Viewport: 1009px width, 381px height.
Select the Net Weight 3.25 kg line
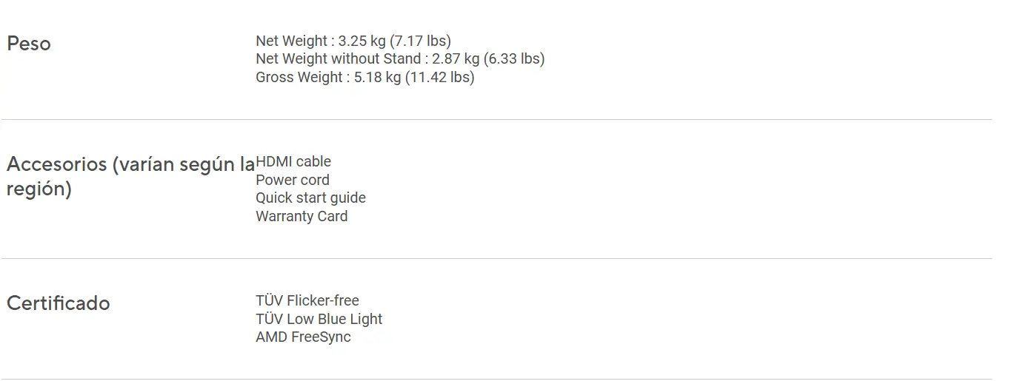[353, 41]
